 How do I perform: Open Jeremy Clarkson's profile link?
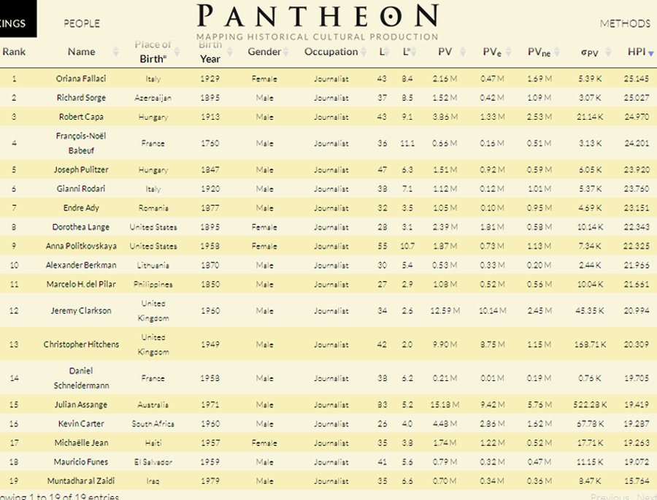pyautogui.click(x=81, y=310)
